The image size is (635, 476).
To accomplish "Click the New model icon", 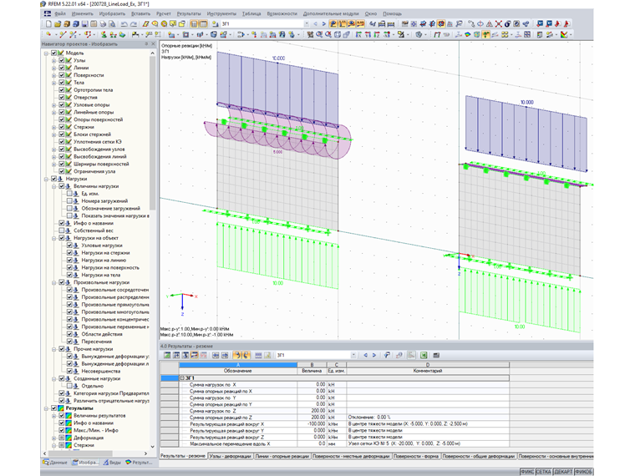I will pos(49,24).
